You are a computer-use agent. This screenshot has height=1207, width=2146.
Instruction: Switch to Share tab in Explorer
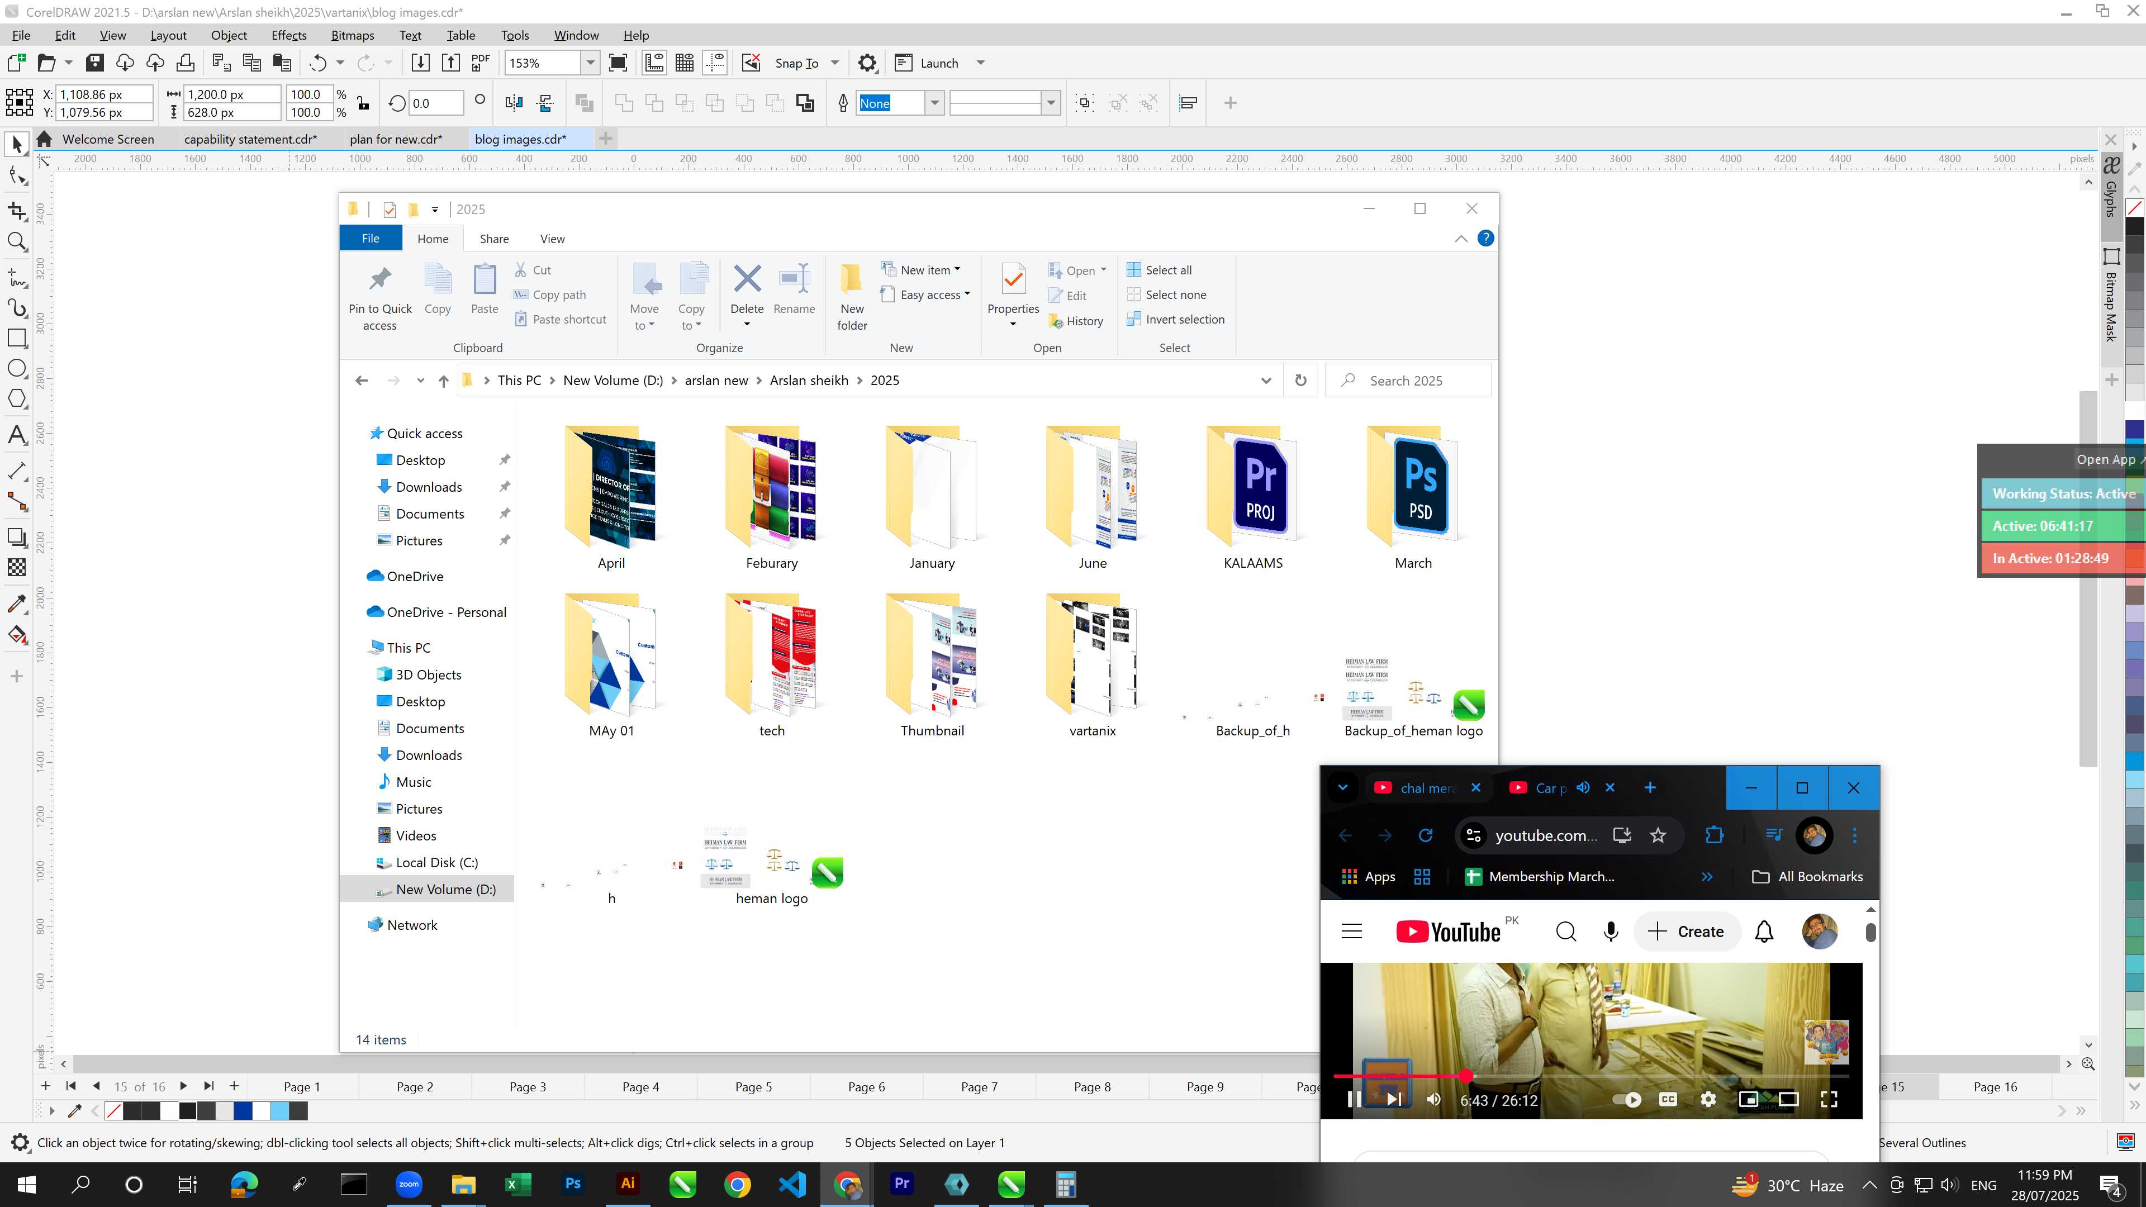(x=494, y=239)
